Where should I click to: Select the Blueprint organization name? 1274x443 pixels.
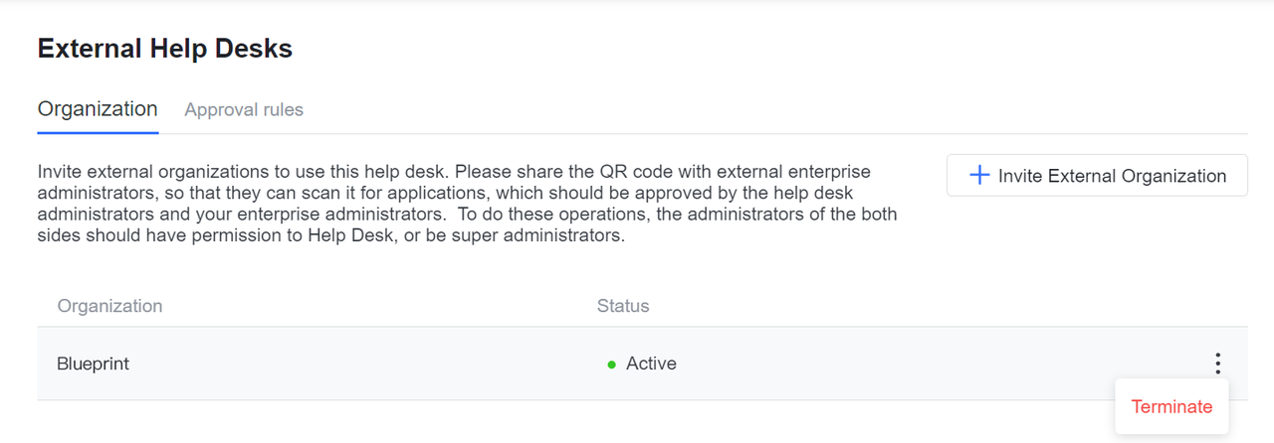click(x=93, y=364)
